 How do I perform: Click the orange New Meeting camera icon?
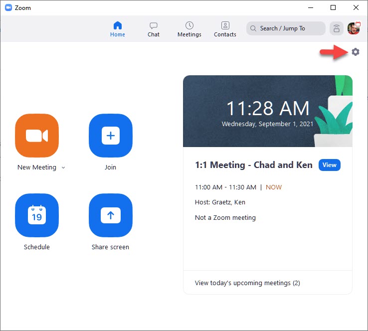pyautogui.click(x=37, y=136)
